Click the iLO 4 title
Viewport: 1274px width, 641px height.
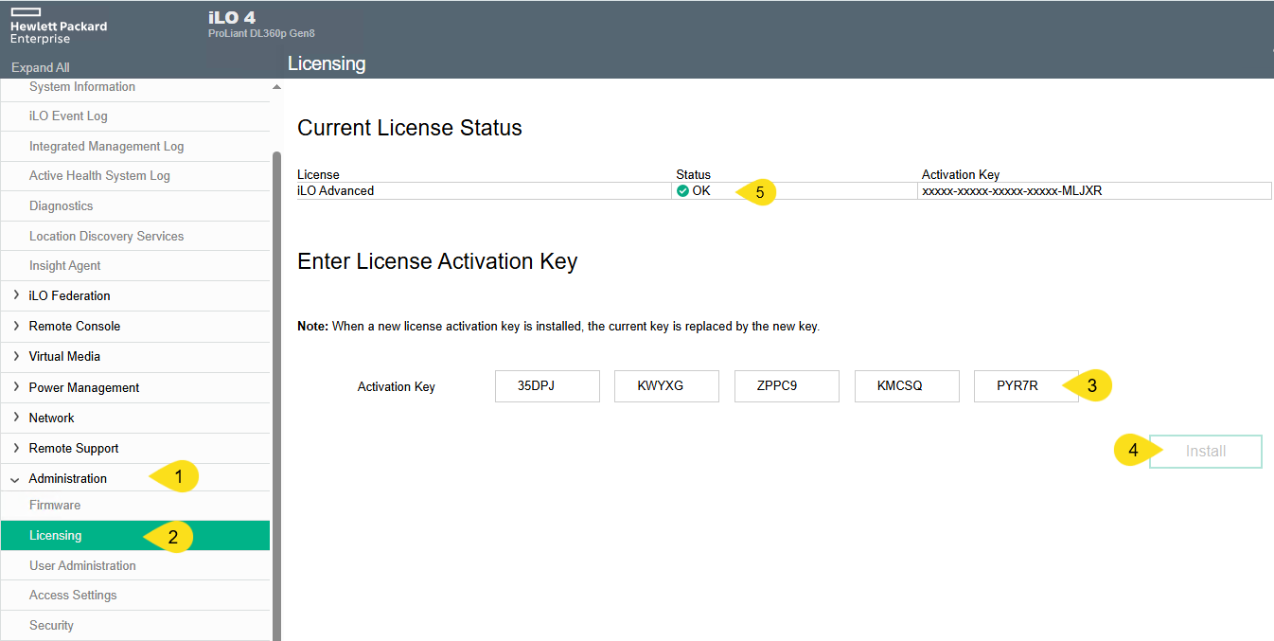[231, 18]
